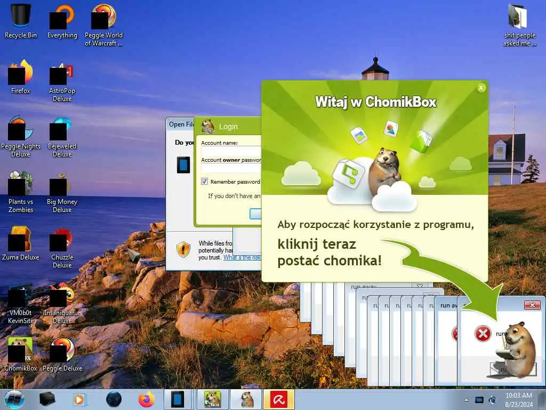Open the taskbar clock and date
The image size is (546, 410).
[x=519, y=400]
